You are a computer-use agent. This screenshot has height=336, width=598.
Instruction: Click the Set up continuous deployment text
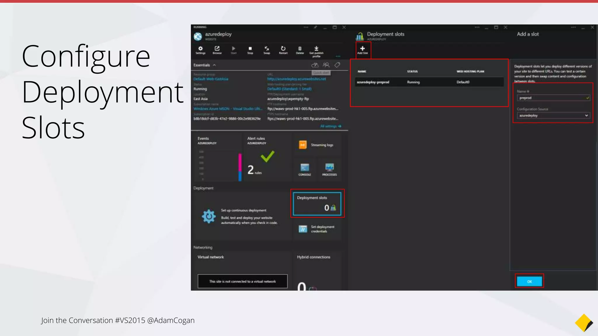(x=244, y=210)
